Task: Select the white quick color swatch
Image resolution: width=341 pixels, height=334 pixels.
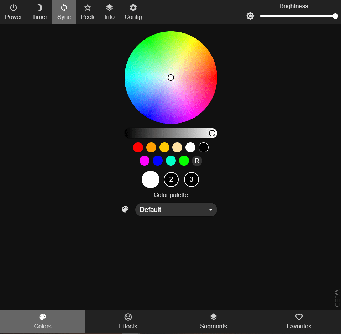Action: [190, 147]
